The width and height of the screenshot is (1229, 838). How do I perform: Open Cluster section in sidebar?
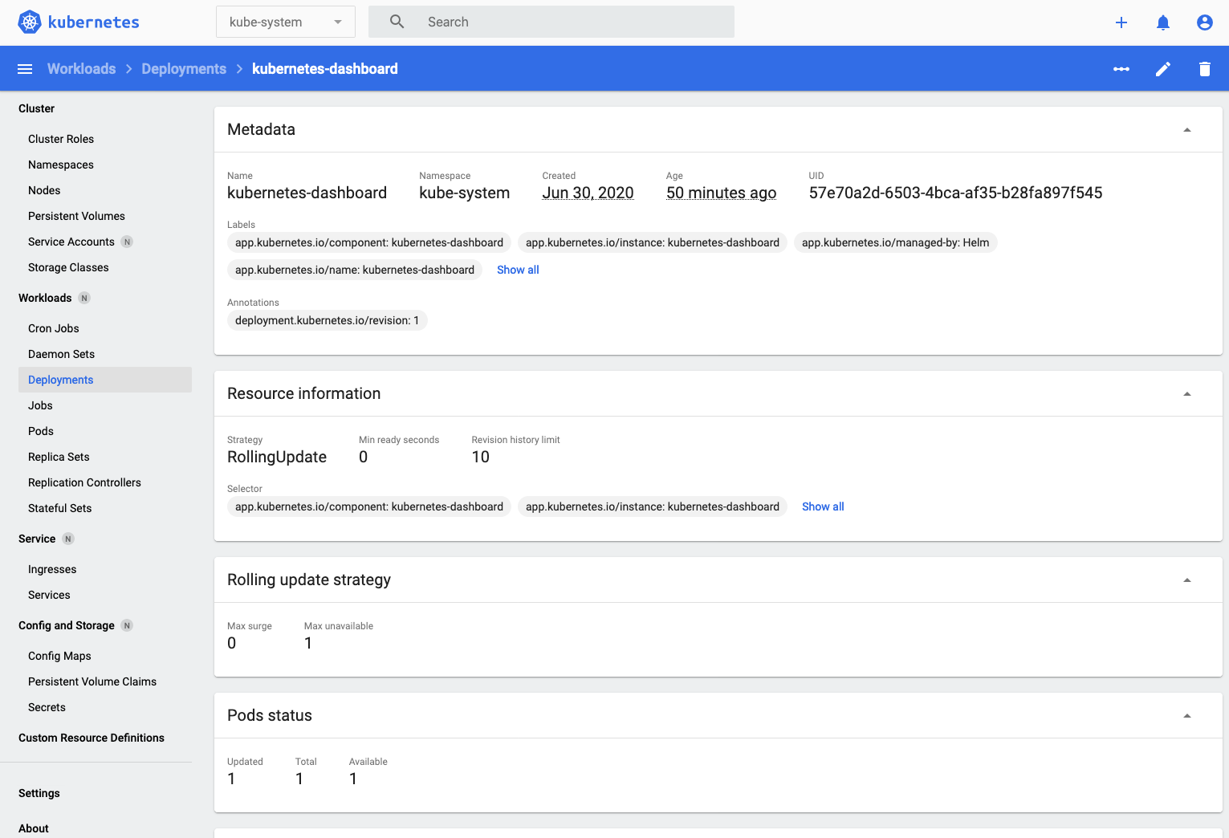[x=36, y=108]
